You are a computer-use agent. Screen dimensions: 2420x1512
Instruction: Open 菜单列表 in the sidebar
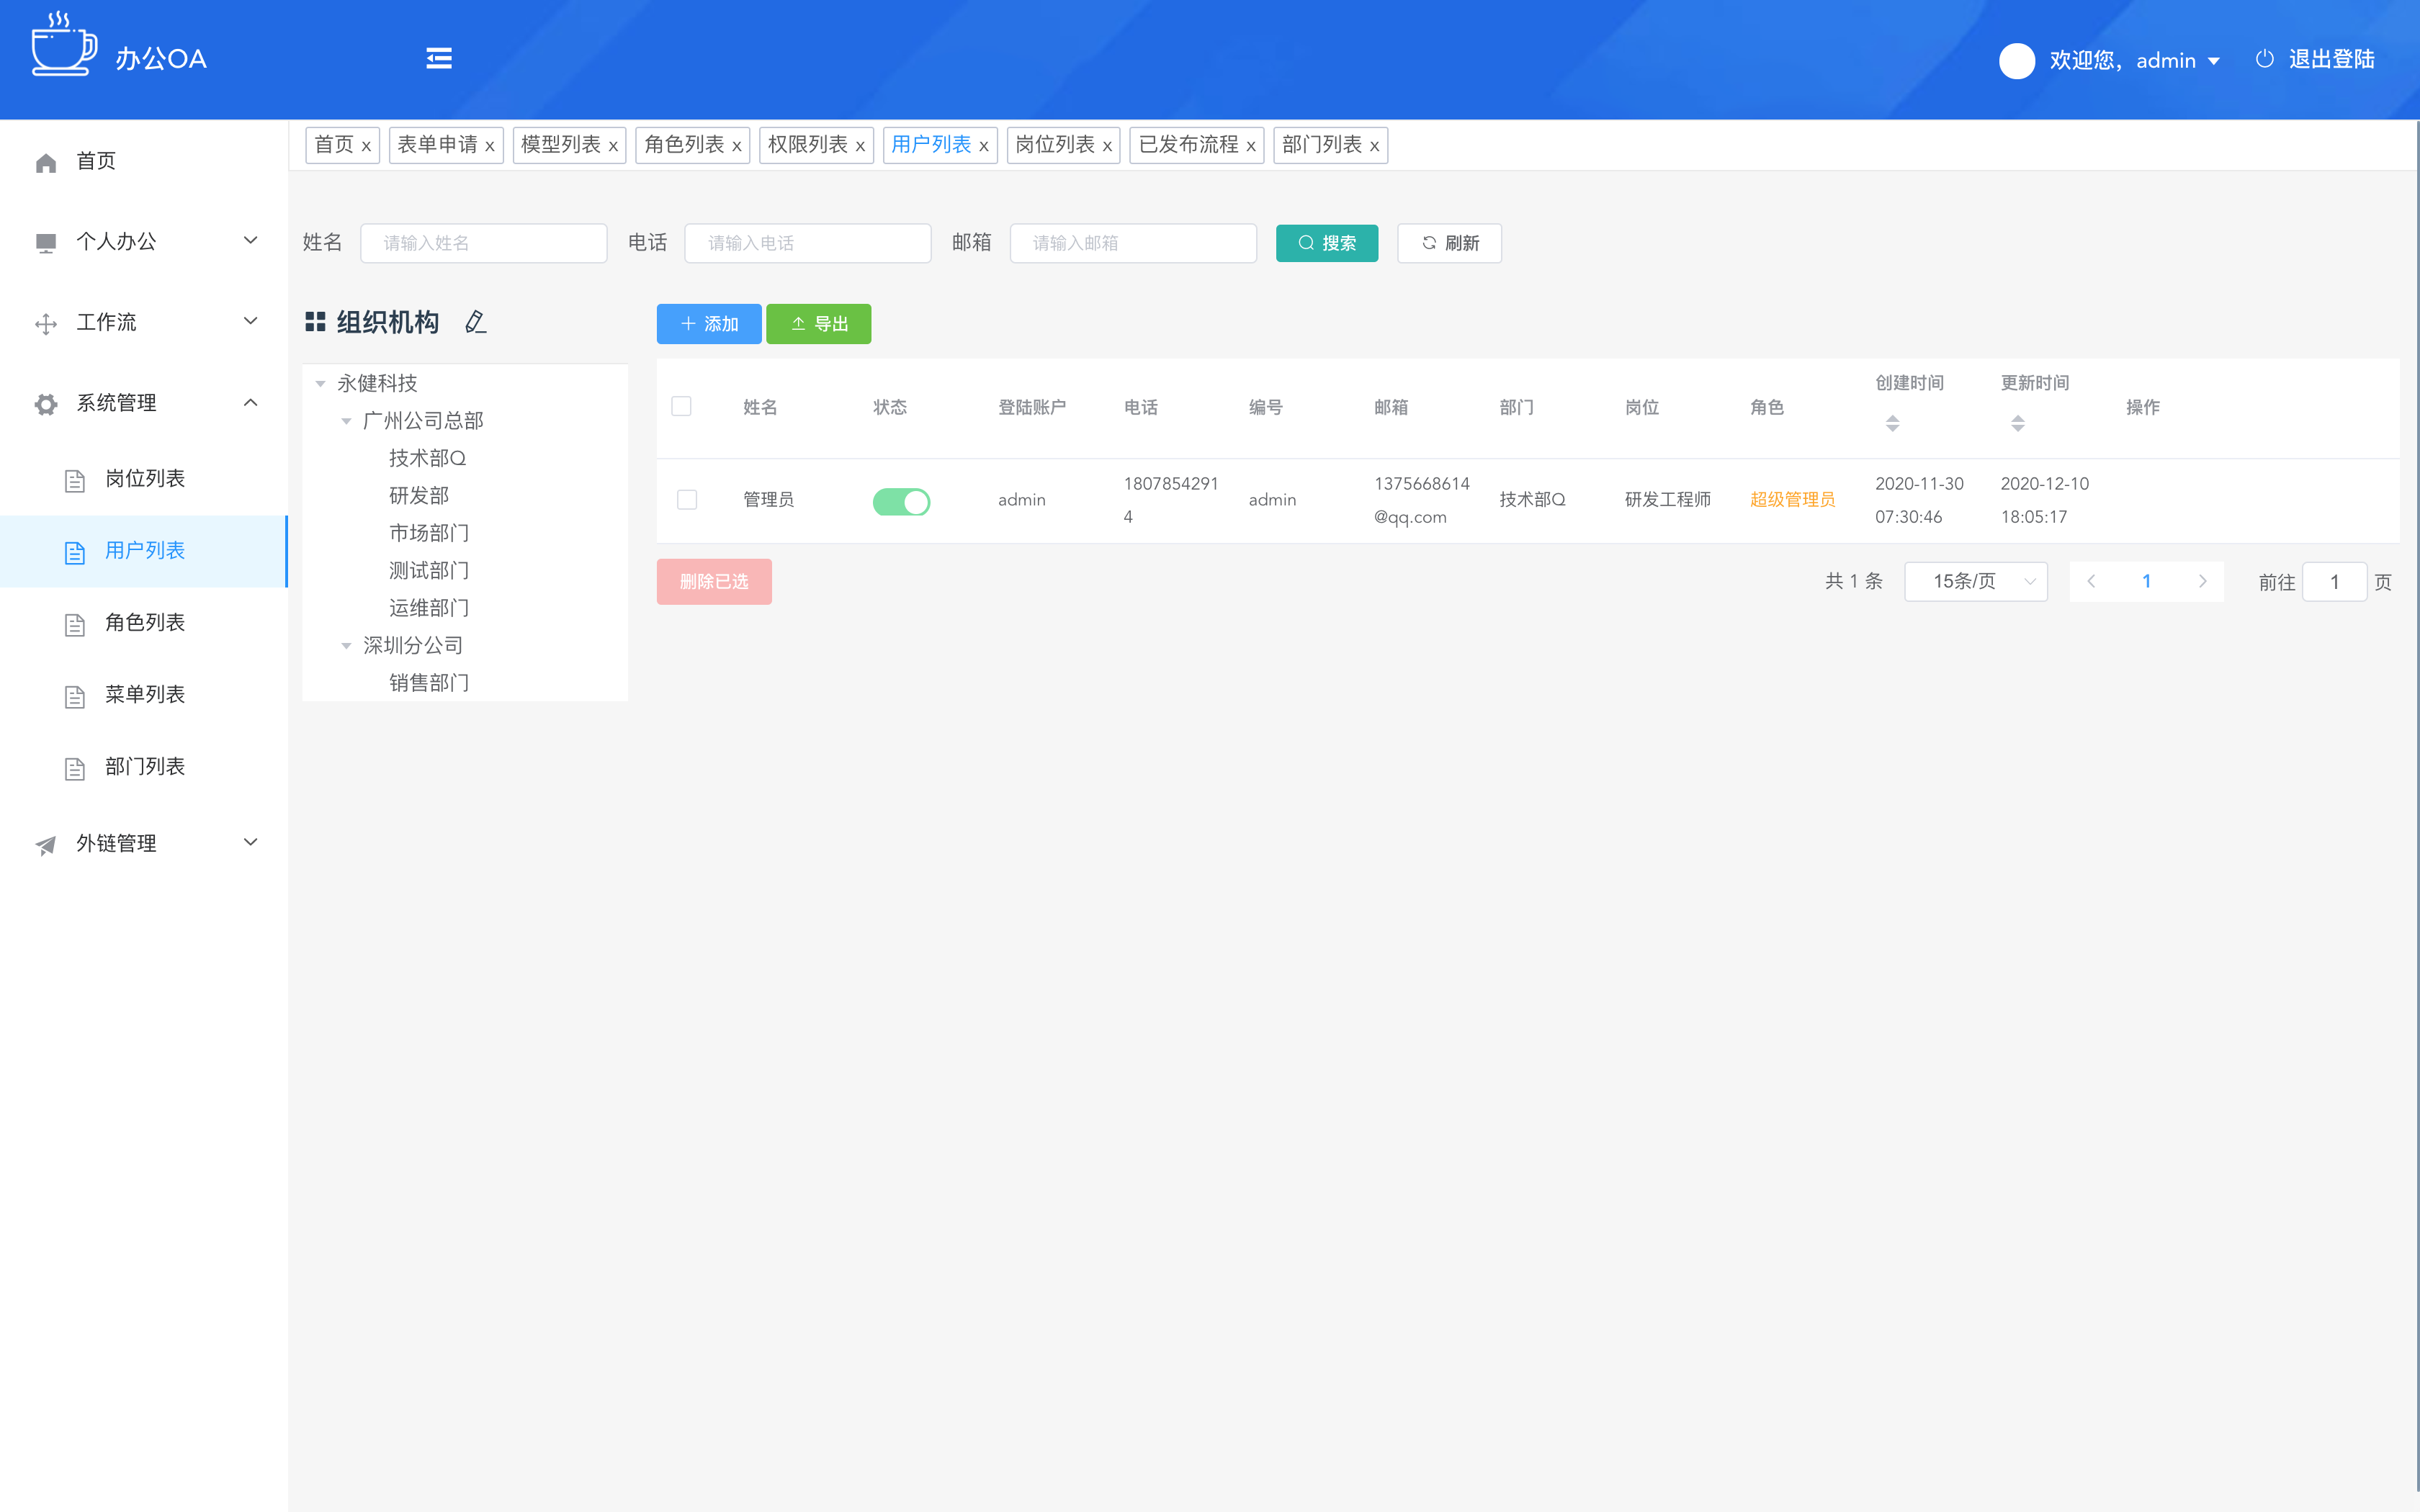(144, 694)
